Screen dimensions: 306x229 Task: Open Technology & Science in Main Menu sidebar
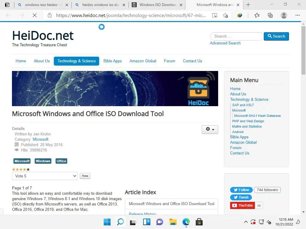[x=249, y=99]
